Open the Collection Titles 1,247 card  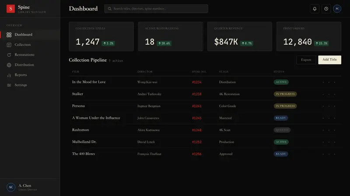click(101, 37)
